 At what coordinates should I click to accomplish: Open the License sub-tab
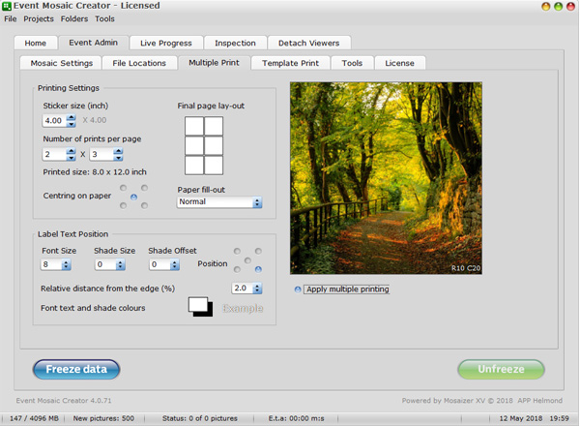(x=399, y=63)
